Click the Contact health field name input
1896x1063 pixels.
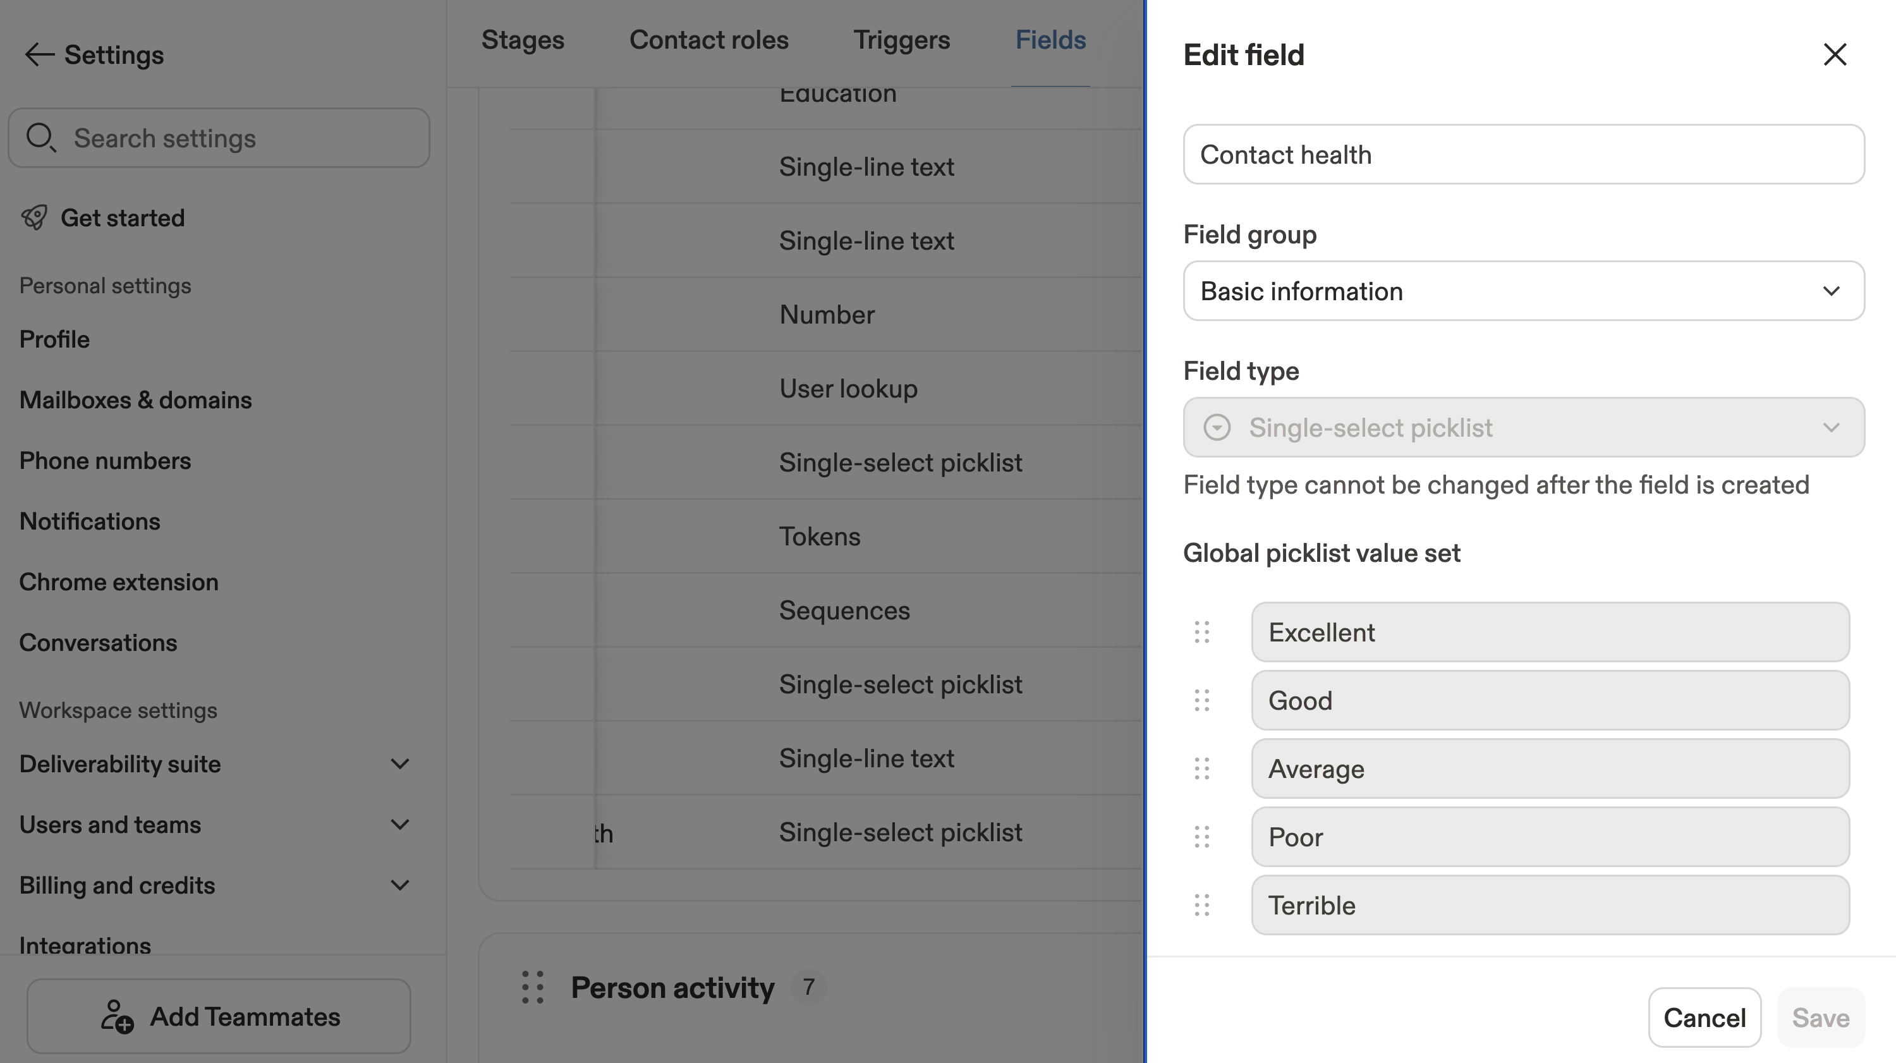point(1524,155)
